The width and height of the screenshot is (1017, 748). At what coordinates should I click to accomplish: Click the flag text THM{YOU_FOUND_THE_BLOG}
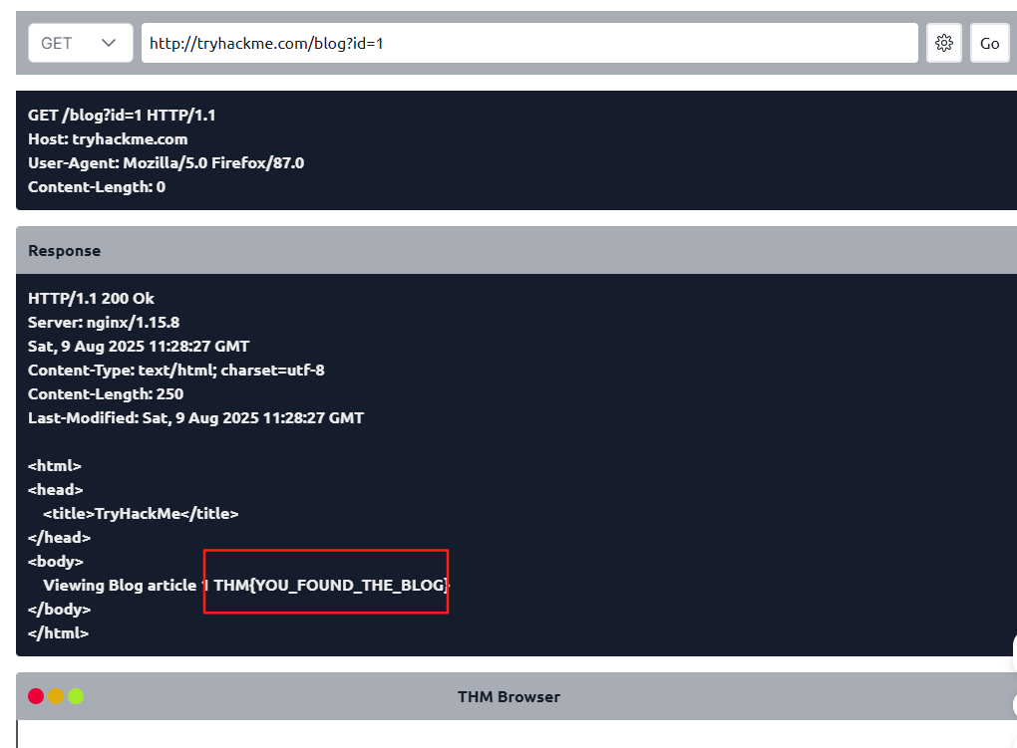tap(331, 586)
